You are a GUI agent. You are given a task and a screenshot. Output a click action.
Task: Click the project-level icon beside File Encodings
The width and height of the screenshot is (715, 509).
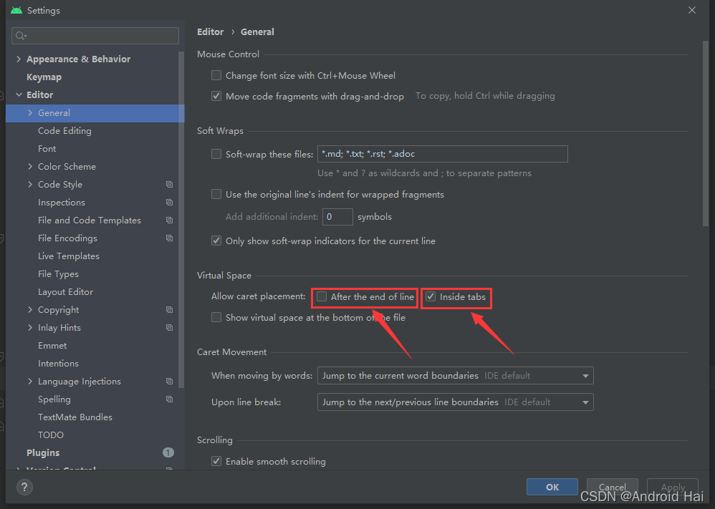tap(169, 238)
